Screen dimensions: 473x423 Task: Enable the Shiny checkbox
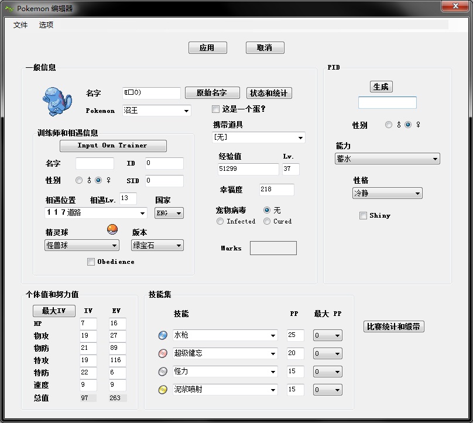click(x=363, y=215)
